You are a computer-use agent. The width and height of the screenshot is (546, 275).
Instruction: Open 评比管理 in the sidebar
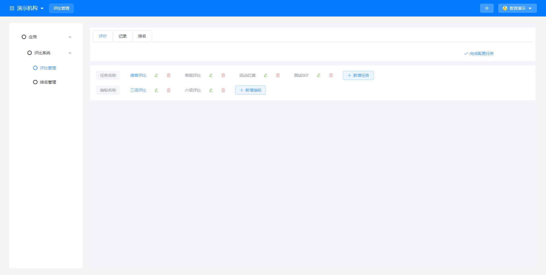[x=48, y=68]
